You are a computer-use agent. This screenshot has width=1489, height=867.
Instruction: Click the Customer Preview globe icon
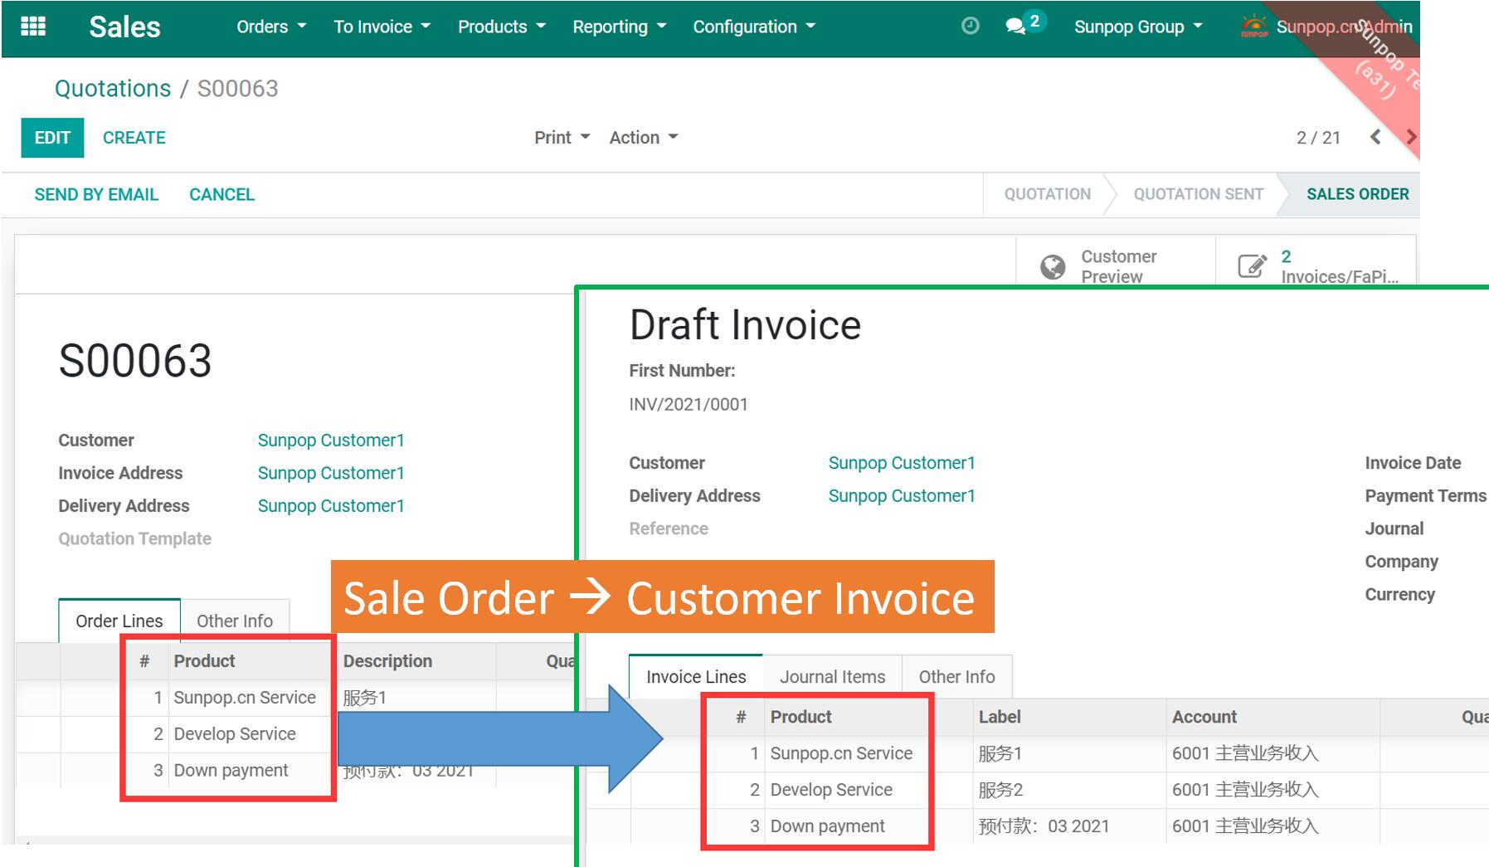tap(1053, 266)
